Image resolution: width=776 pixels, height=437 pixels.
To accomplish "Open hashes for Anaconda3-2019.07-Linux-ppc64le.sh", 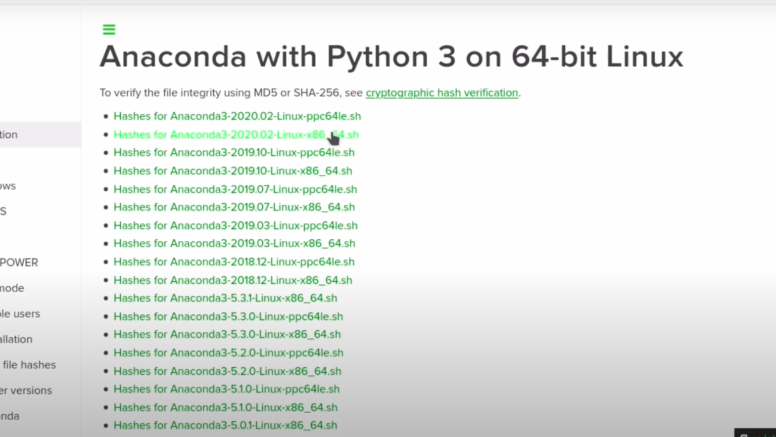I will (235, 189).
